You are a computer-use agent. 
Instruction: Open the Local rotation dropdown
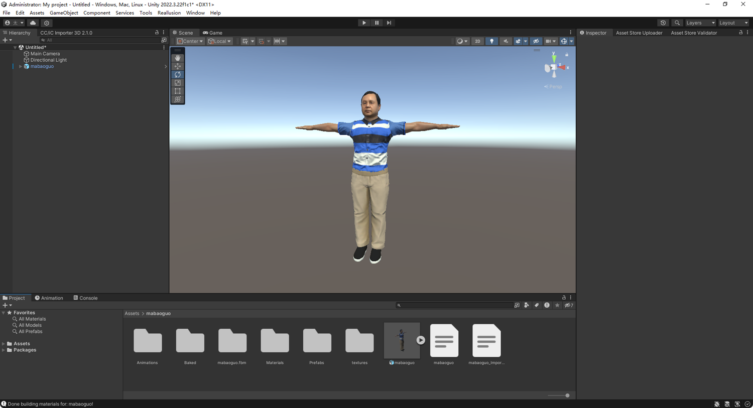tap(219, 41)
